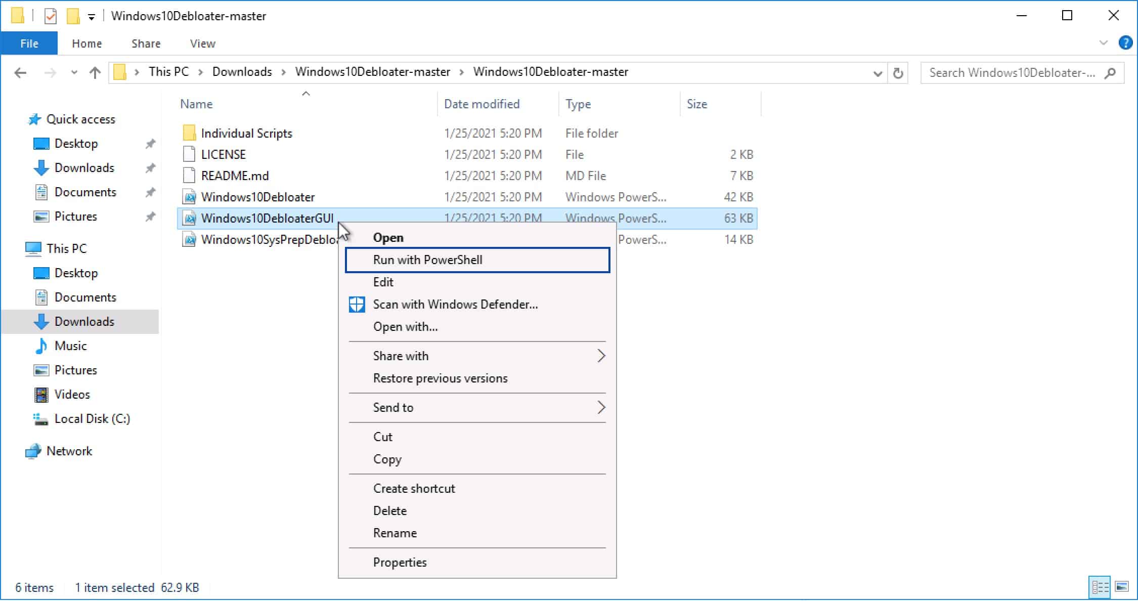The width and height of the screenshot is (1138, 601).
Task: Open pinned Desktop under Quick access
Action: (x=76, y=144)
